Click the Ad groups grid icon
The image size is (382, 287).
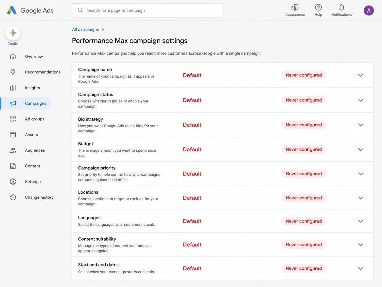coord(13,119)
